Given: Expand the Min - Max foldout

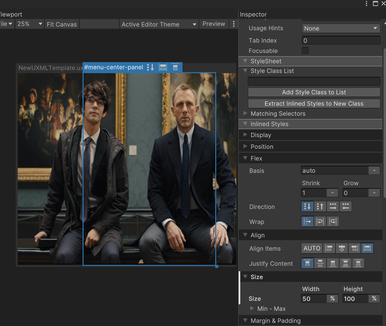Looking at the screenshot, I should point(252,308).
